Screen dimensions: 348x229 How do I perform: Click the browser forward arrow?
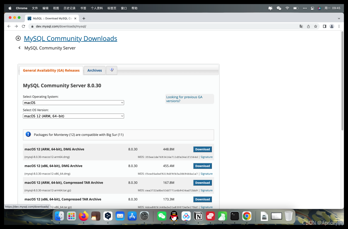point(16,26)
